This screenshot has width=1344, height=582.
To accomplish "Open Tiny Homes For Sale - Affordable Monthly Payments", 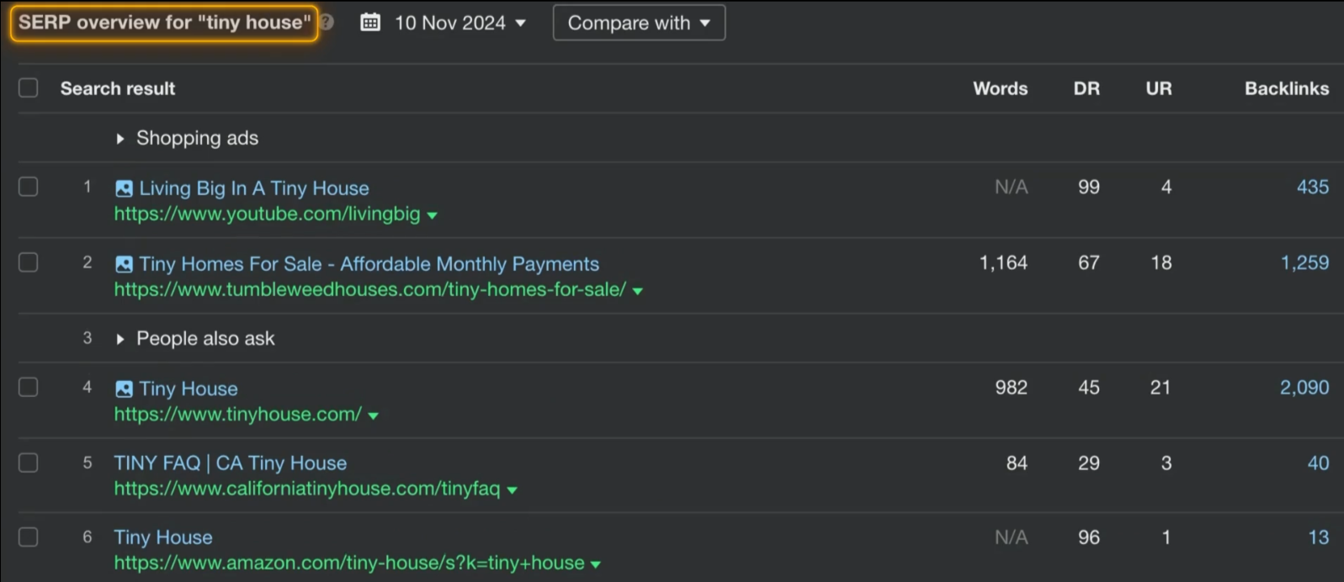I will coord(369,264).
